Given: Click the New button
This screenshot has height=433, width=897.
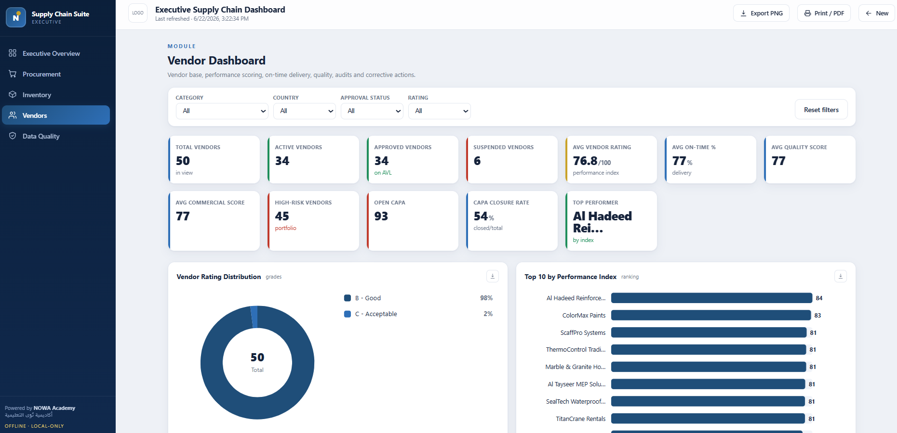Looking at the screenshot, I should click(x=877, y=13).
